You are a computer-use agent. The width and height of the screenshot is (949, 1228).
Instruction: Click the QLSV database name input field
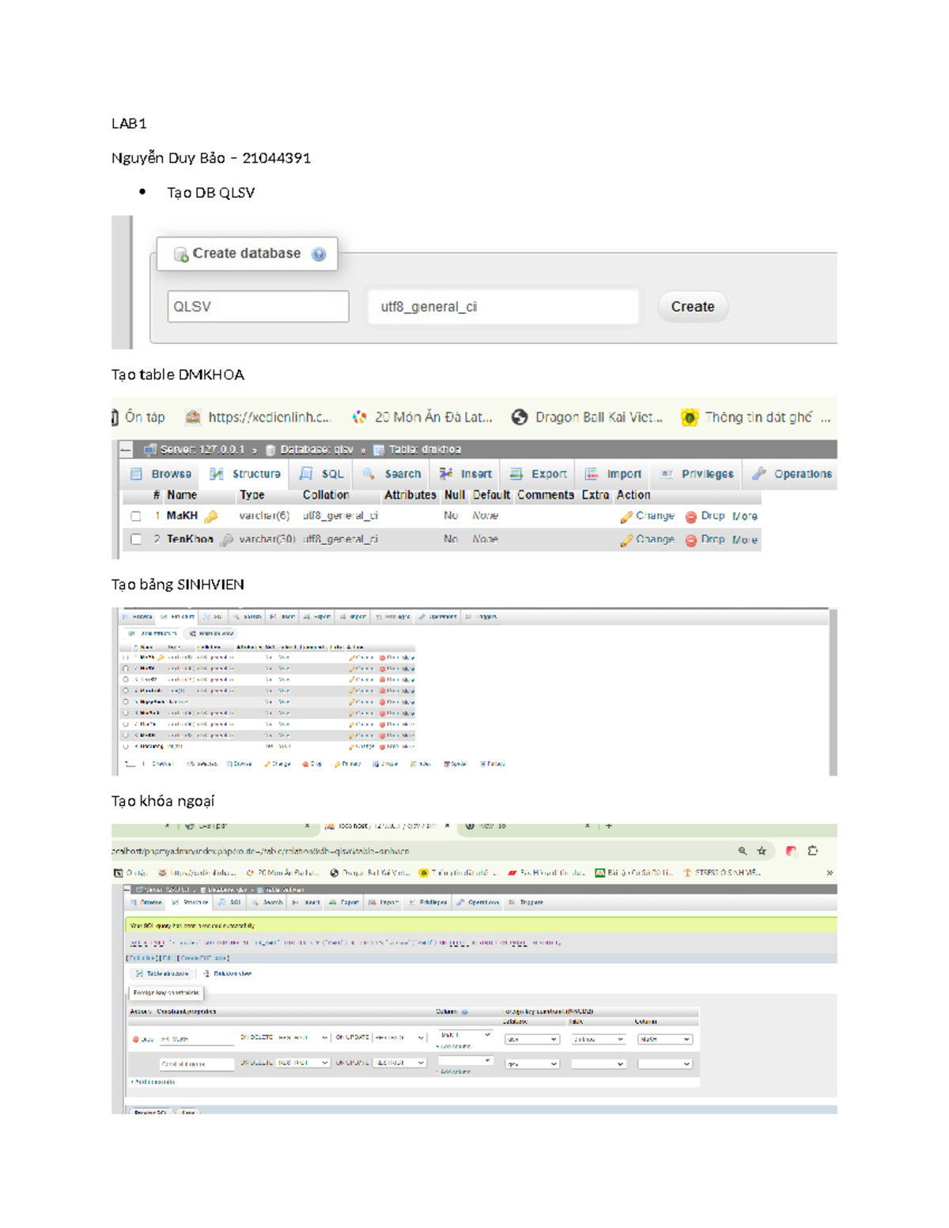(x=258, y=307)
